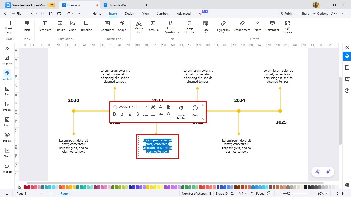Open the Charts sidebar panel
Image resolution: width=351 pixels, height=197 pixels.
(7, 153)
